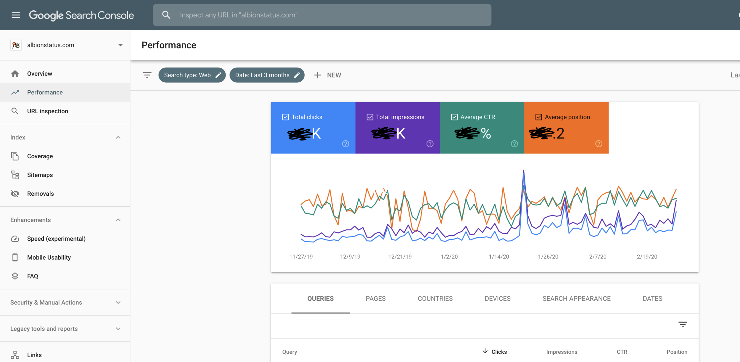This screenshot has height=362, width=740.
Task: Open help icon on Average CTR card
Action: click(x=514, y=144)
